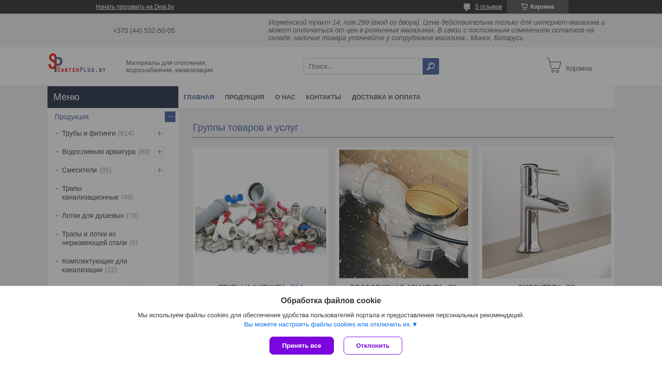The height and width of the screenshot is (372, 662).
Task: Follow the Начать продавать на Deal.by link
Action: pos(135,7)
